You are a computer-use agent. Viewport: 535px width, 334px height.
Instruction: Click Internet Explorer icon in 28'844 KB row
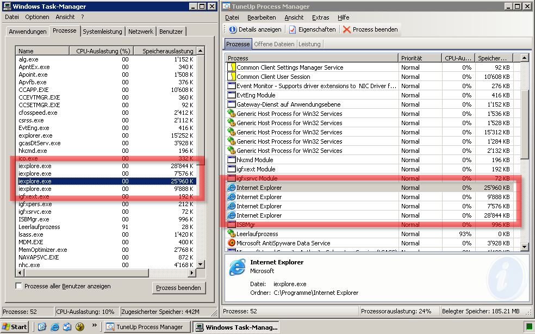click(x=232, y=215)
